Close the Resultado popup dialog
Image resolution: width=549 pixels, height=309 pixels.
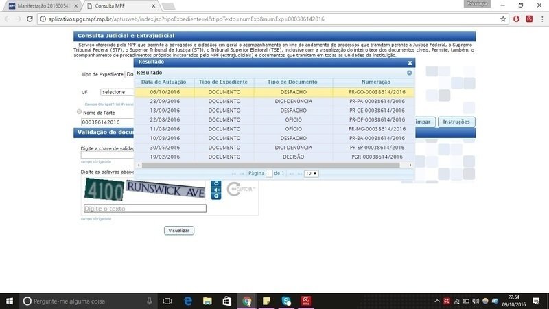pos(410,62)
